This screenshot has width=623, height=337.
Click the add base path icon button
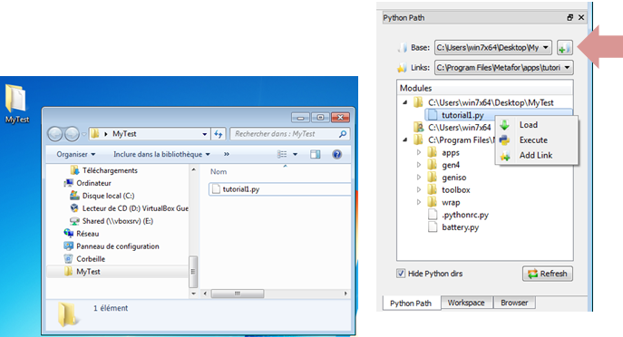click(x=564, y=48)
